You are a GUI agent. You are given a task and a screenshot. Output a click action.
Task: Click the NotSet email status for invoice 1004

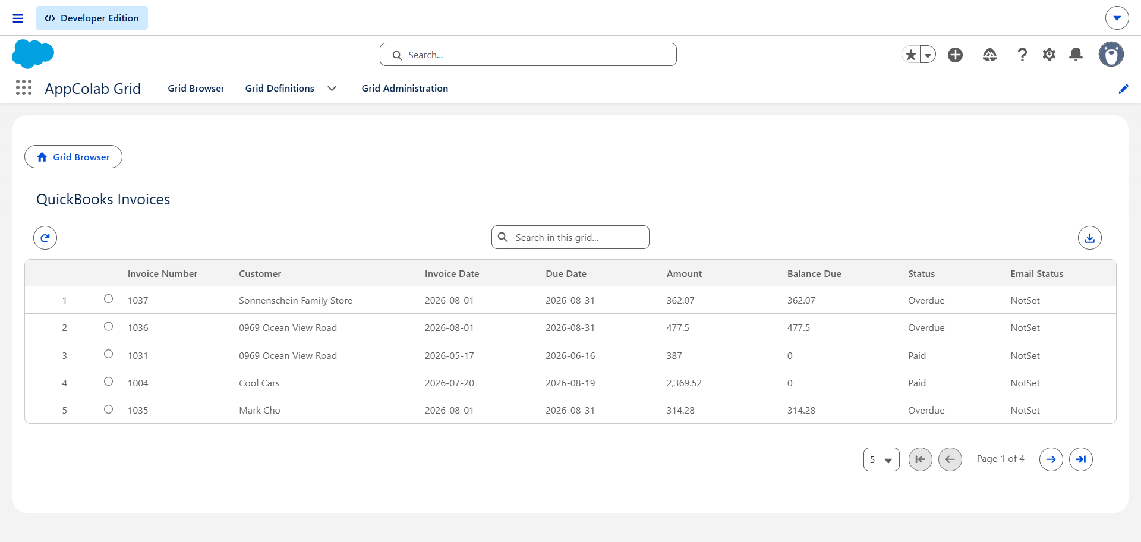tap(1025, 383)
